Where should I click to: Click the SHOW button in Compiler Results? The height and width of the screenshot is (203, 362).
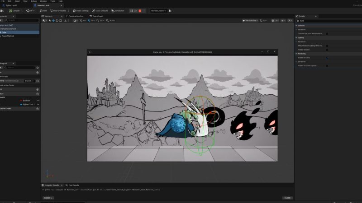(48, 198)
